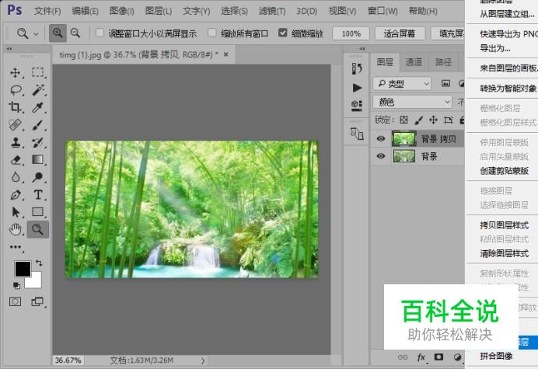Viewport: 538px width, 369px height.
Task: Select the Crop tool
Action: 15,107
